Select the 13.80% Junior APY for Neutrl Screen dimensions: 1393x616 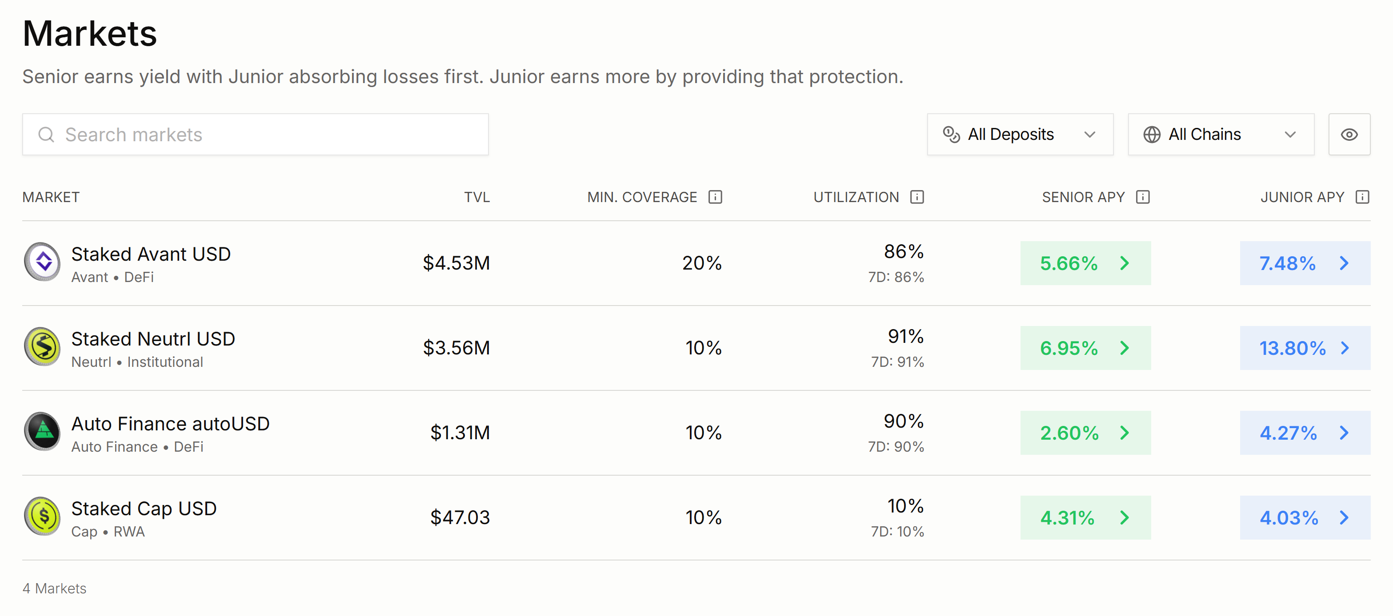pyautogui.click(x=1304, y=348)
